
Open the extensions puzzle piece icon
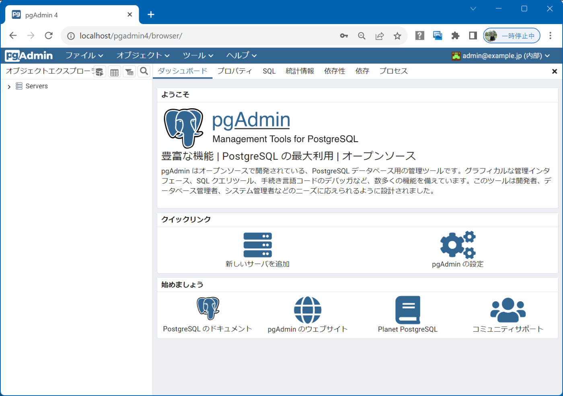pyautogui.click(x=455, y=36)
